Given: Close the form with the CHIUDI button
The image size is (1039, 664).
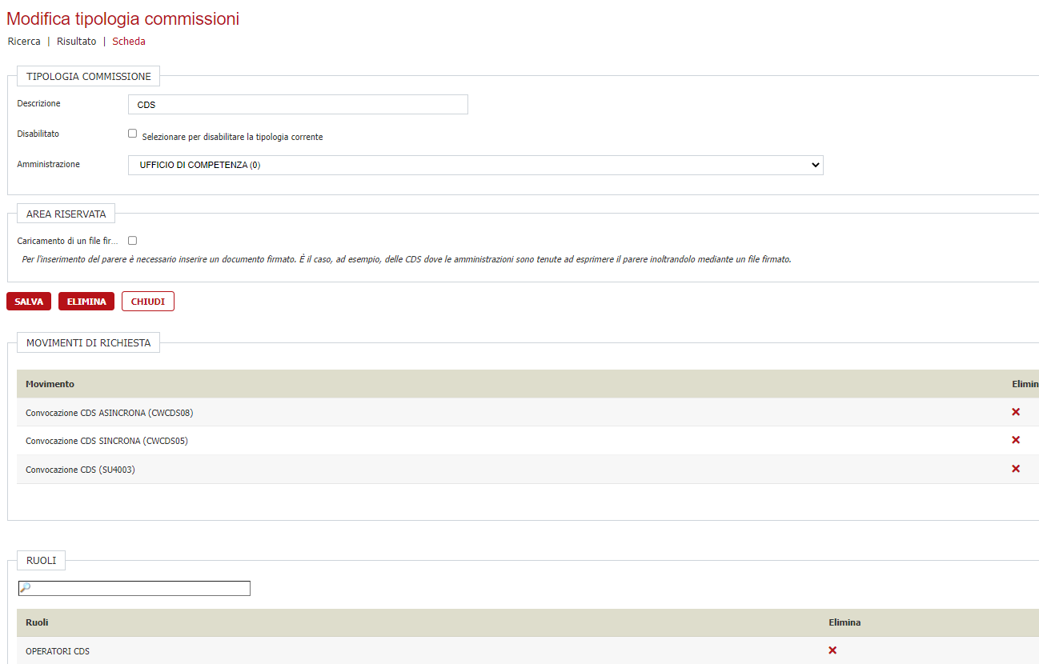Looking at the screenshot, I should point(147,301).
